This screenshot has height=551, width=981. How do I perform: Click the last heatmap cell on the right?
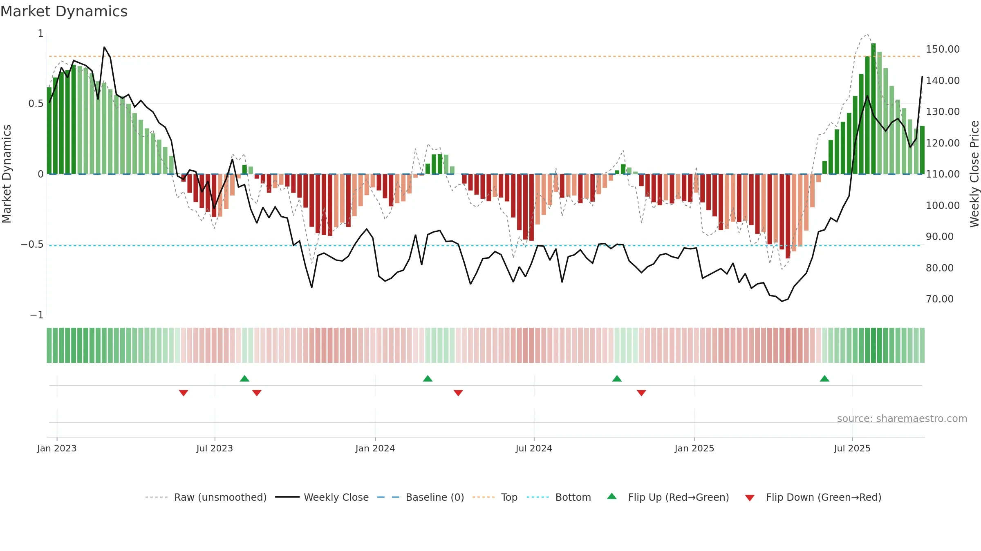pos(922,345)
